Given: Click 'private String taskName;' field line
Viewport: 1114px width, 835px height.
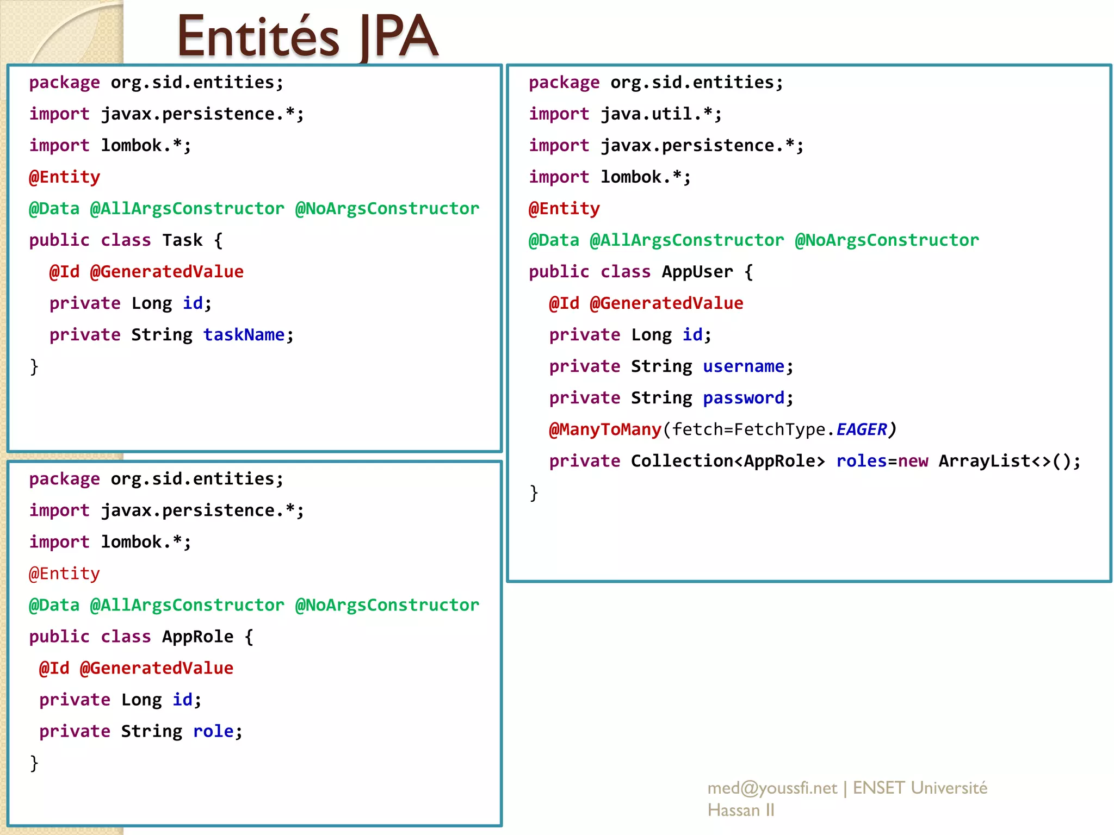Looking at the screenshot, I should click(171, 335).
